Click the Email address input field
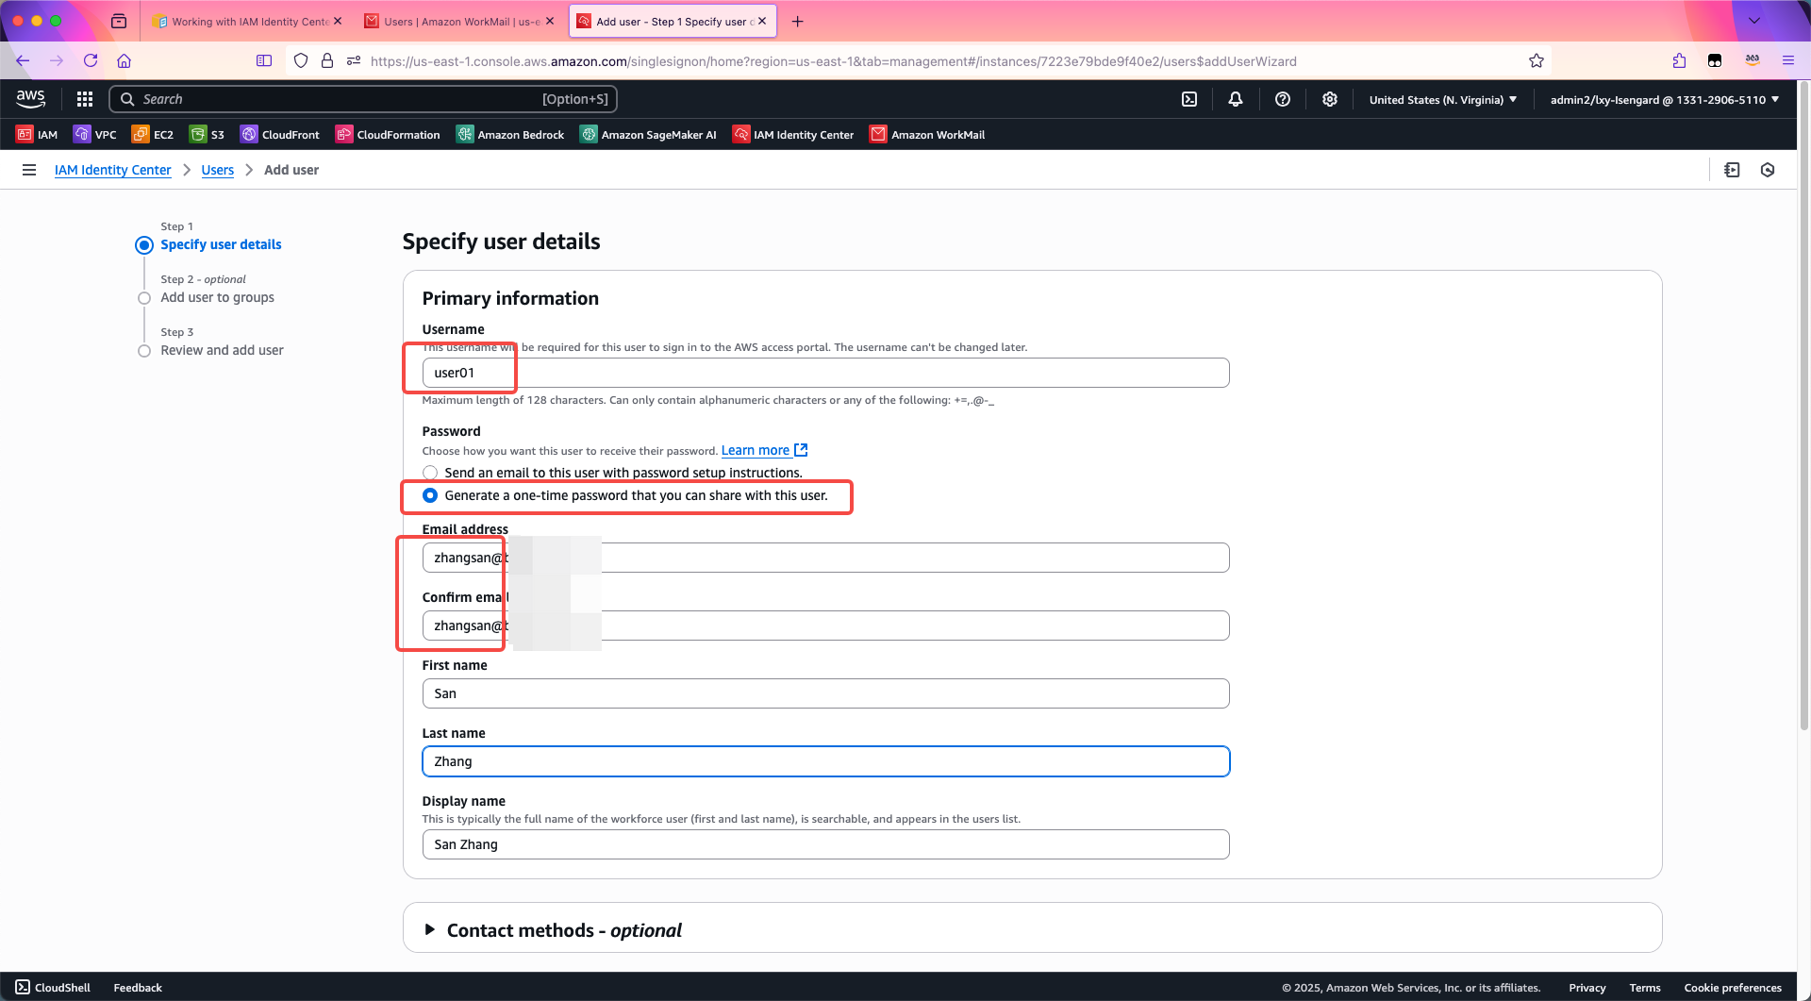Image resolution: width=1811 pixels, height=1001 pixels. 825,558
